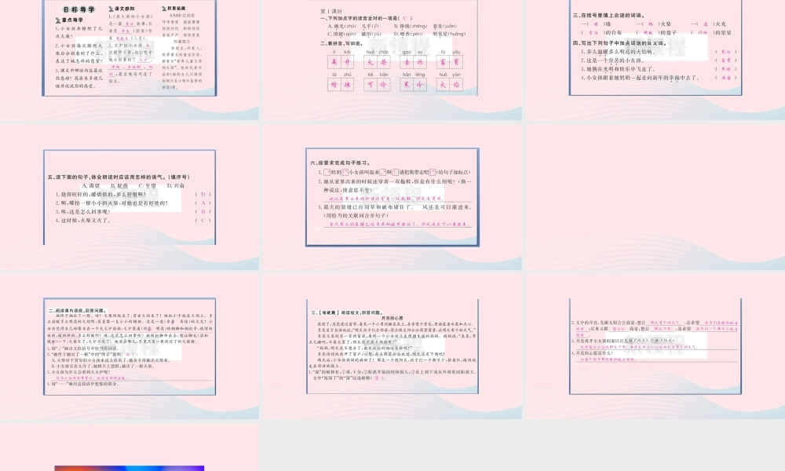Click the 'kě lián' answer box 可怜
This screenshot has width=785, height=471.
[377, 85]
